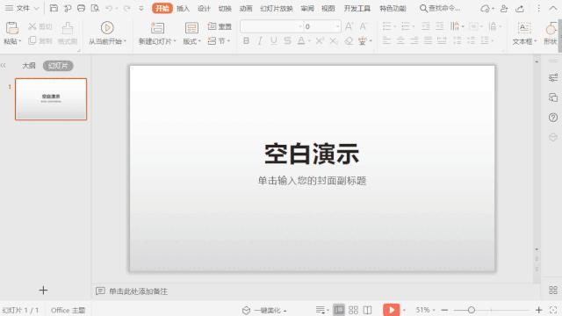This screenshot has height=316, width=562.
Task: Select the Slides (幻灯片) pane tab
Action: [58, 66]
